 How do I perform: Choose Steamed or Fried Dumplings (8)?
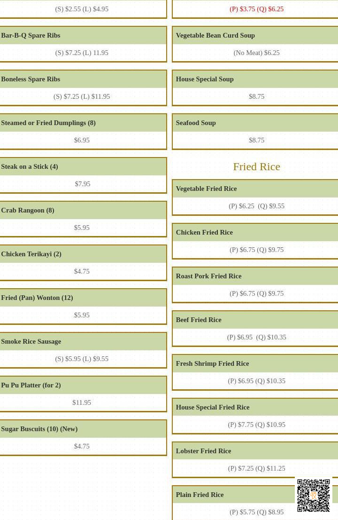tap(48, 123)
